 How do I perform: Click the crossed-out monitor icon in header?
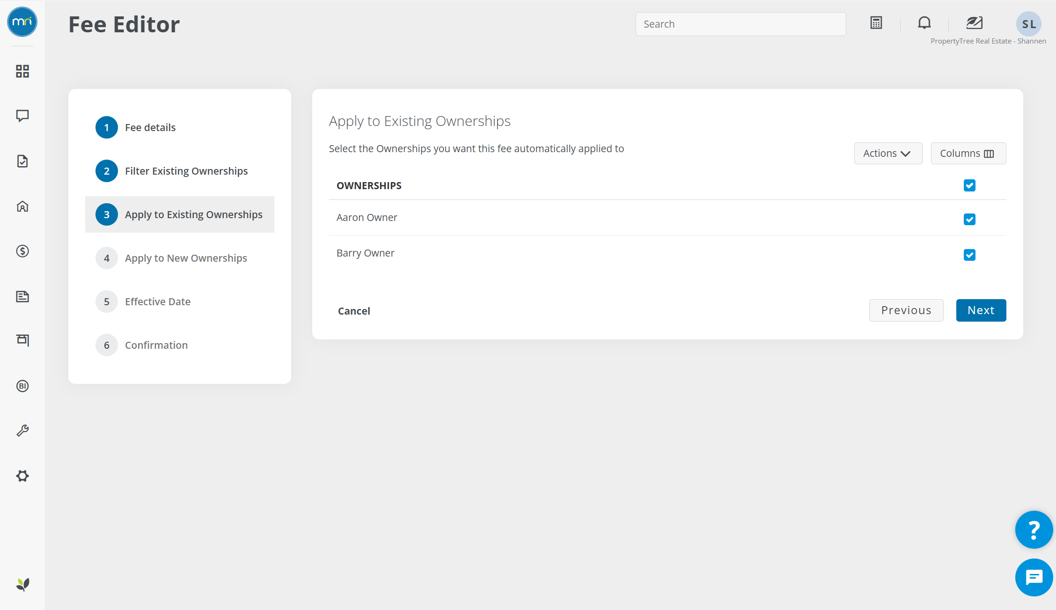(975, 23)
